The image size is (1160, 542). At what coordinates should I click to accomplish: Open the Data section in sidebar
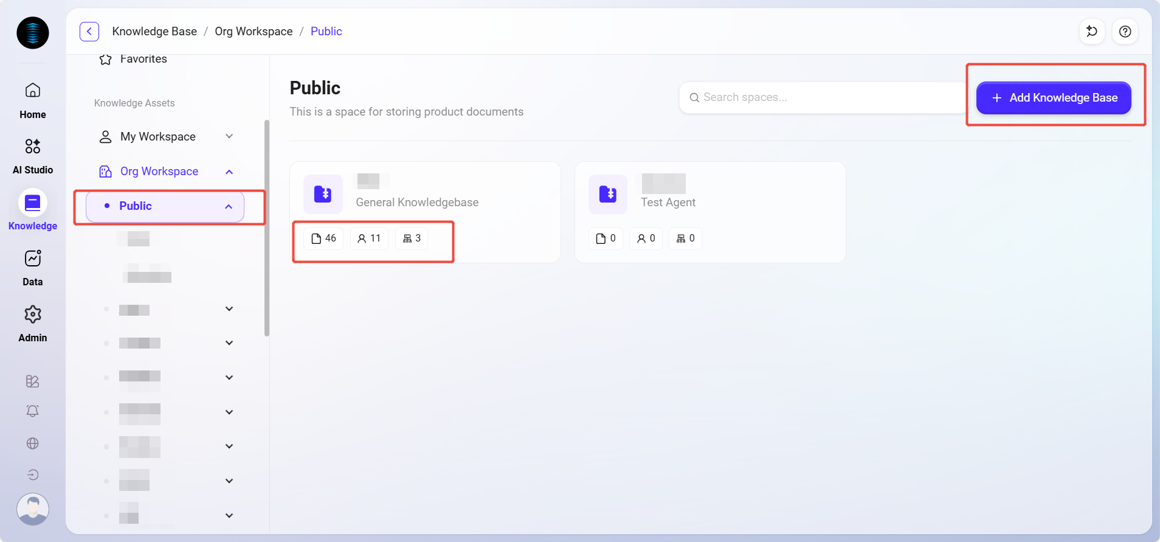click(33, 268)
